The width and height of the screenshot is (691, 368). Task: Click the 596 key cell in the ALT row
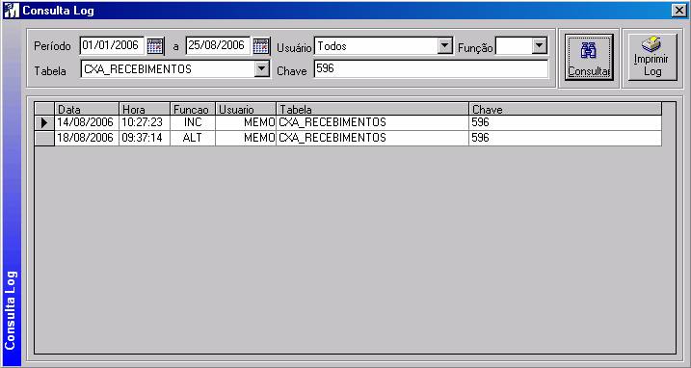point(566,138)
